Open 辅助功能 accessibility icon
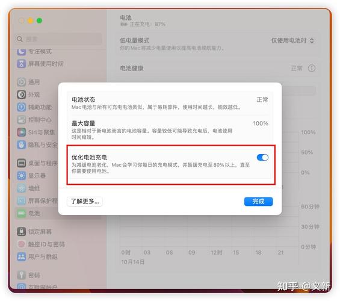 click(22, 107)
